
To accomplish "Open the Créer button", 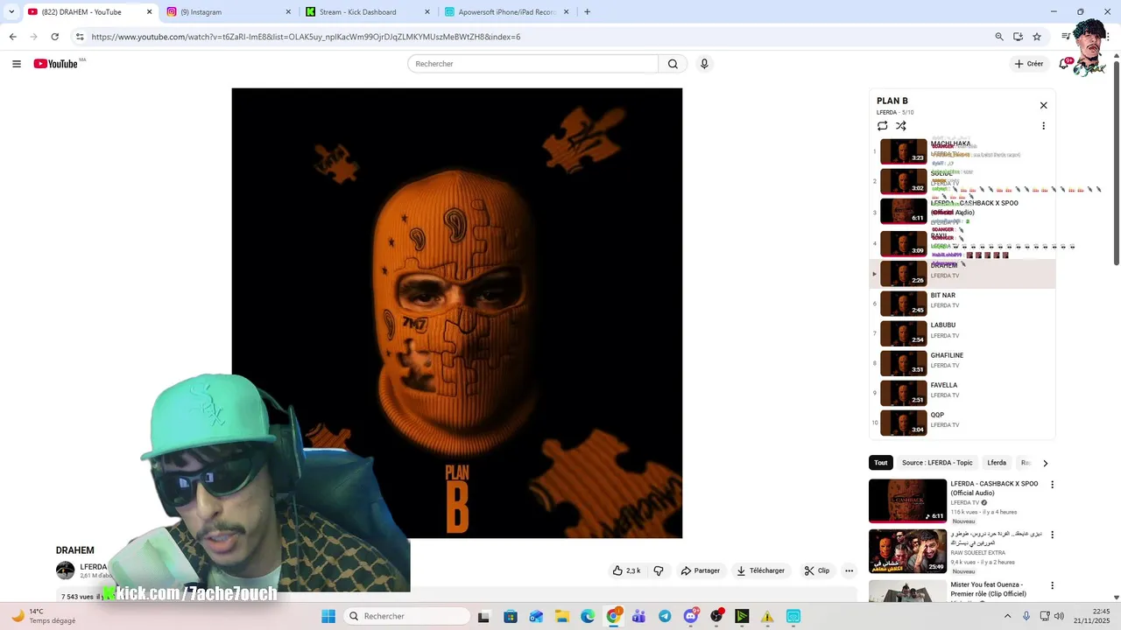I will pos(1029,64).
